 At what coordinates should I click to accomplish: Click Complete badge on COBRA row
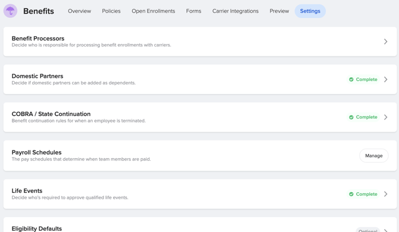coord(363,117)
